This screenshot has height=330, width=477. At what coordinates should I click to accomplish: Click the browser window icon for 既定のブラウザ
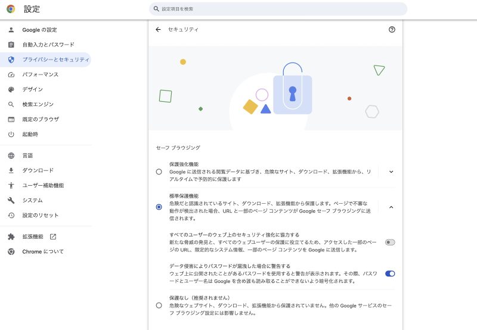[x=11, y=119]
